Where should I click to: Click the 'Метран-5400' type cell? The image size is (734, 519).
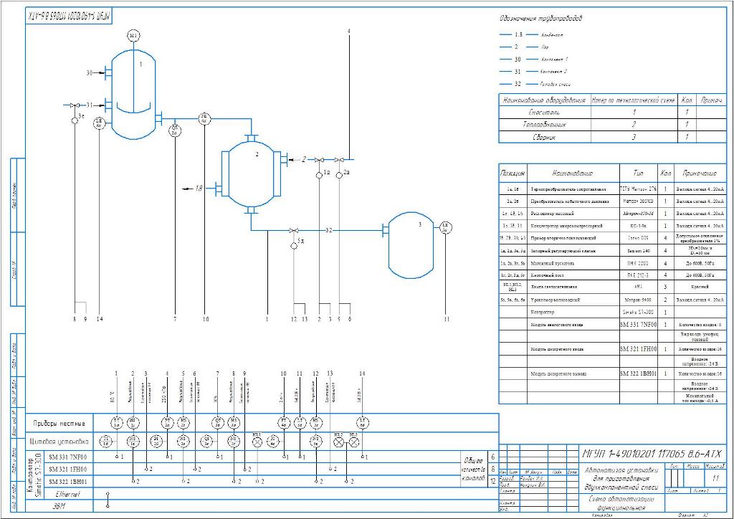click(639, 300)
